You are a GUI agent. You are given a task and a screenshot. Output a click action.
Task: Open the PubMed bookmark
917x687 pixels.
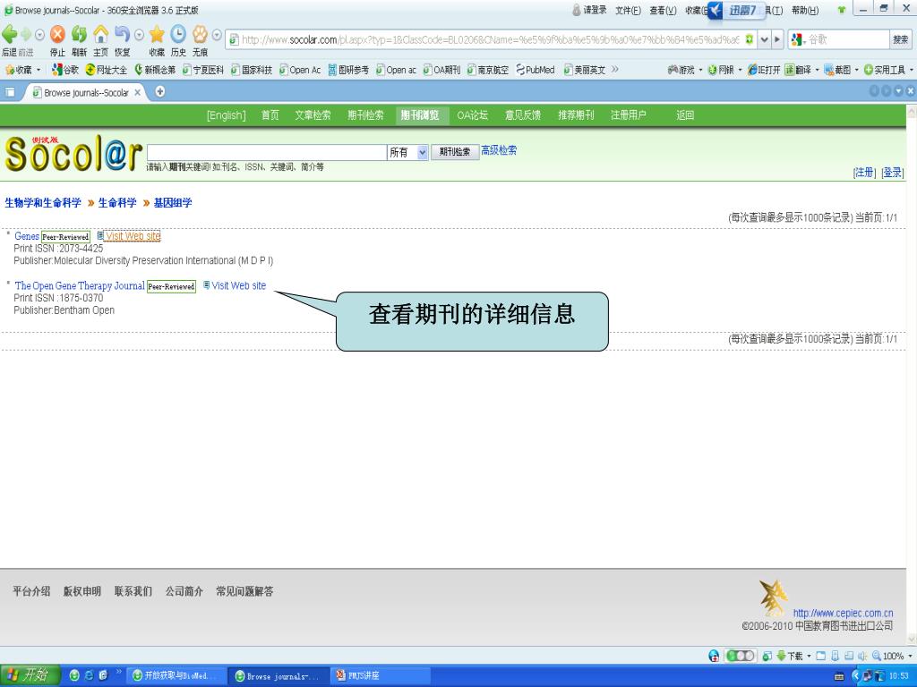click(536, 70)
